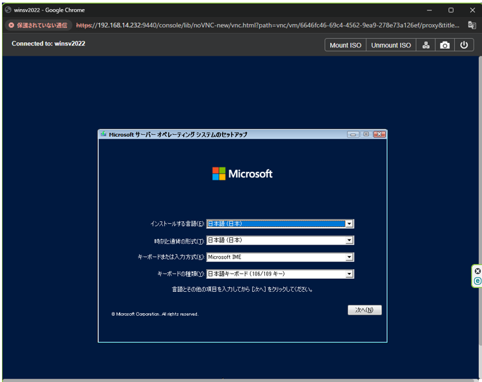Image resolution: width=482 pixels, height=382 pixels.
Task: Click the x icon on right edge widget
Action: click(x=477, y=271)
